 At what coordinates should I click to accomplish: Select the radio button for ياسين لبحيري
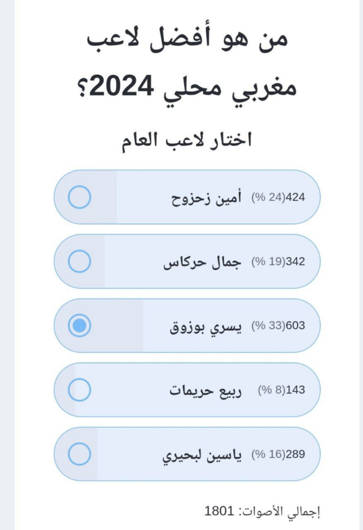(x=79, y=454)
